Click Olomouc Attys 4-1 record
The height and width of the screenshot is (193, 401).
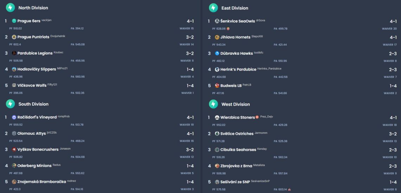(x=190, y=133)
